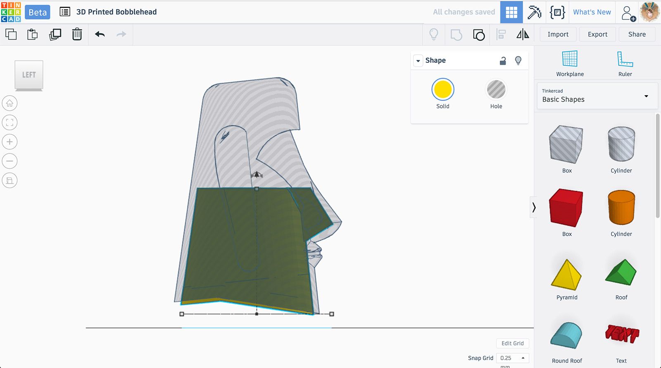
Task: Click the shapes panel scrollbar
Action: pos(658,165)
